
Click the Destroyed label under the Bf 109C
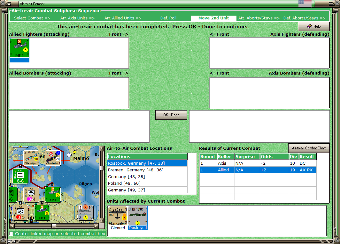point(138,228)
